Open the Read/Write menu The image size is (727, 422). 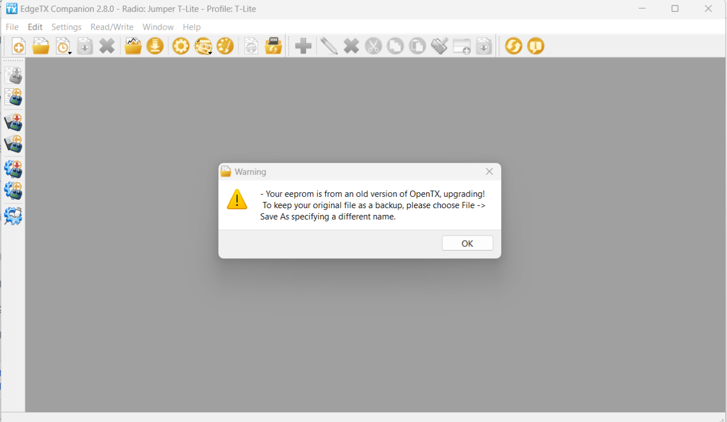click(x=112, y=27)
